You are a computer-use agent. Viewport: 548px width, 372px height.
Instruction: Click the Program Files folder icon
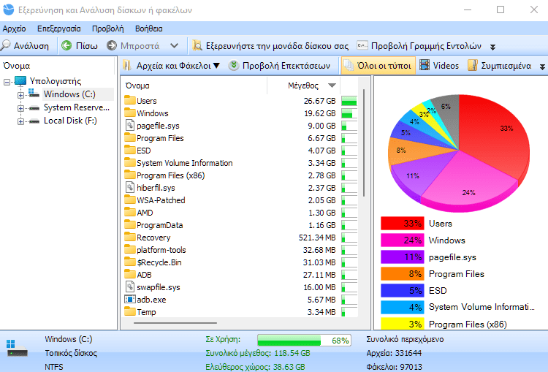point(129,137)
